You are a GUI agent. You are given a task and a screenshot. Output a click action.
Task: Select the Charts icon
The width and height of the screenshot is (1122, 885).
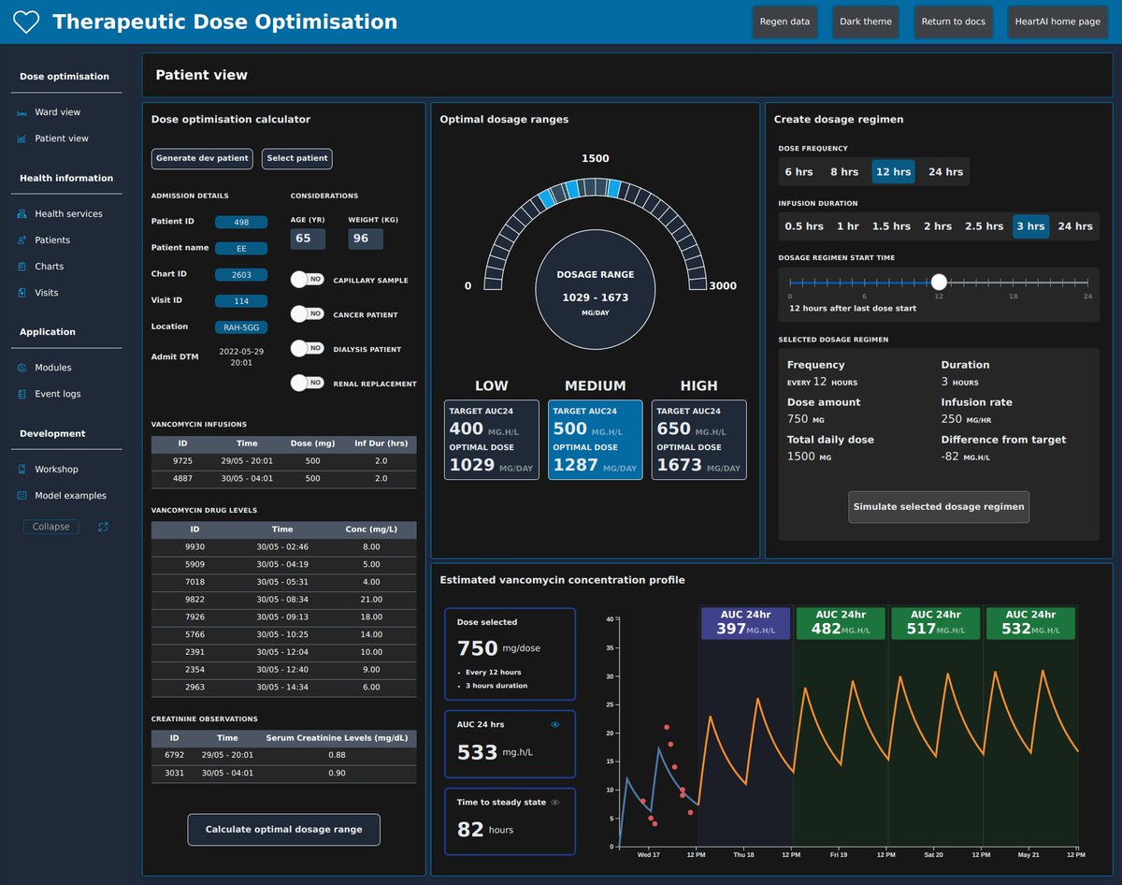pyautogui.click(x=21, y=266)
